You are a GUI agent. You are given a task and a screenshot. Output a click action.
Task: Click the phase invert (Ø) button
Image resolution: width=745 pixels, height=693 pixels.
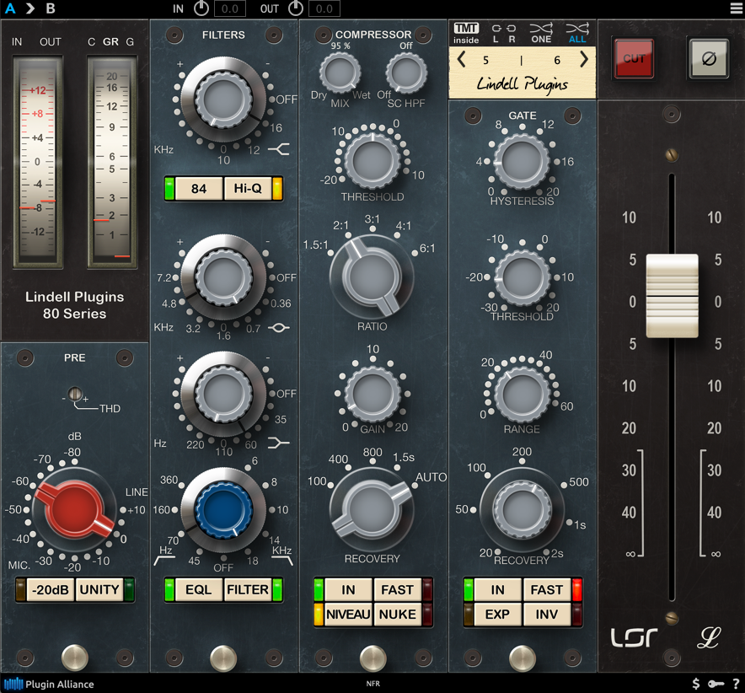click(708, 58)
